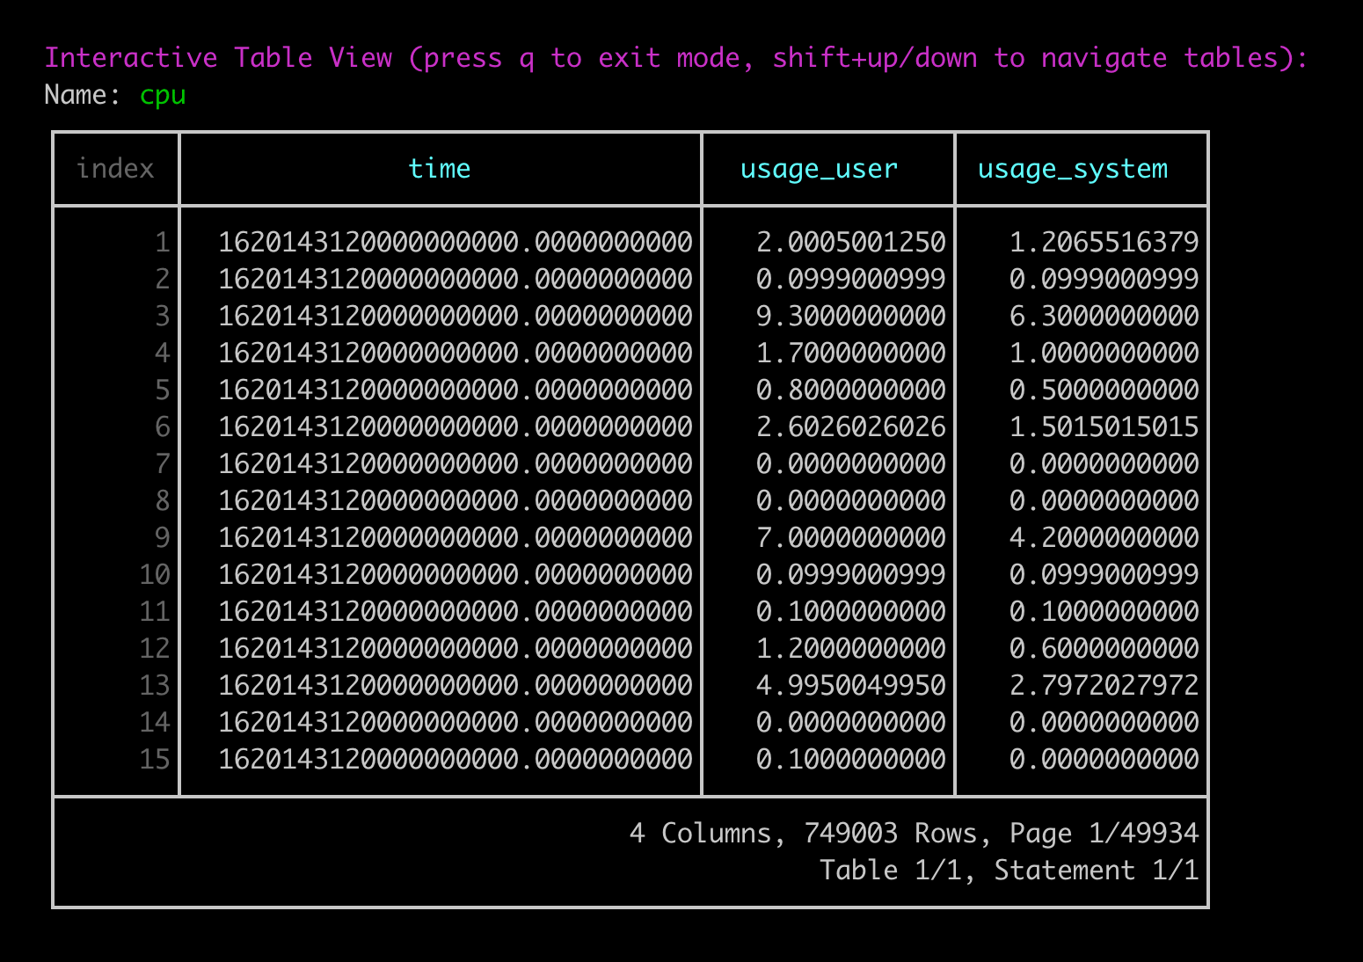This screenshot has width=1363, height=962.
Task: Click the Table 1/1, Statement 1/1 status line
Action: pos(1009,870)
